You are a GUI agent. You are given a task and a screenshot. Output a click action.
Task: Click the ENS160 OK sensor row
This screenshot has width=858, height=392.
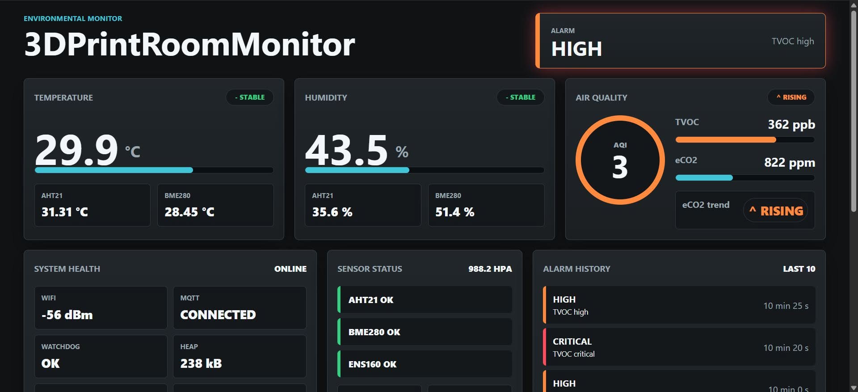coord(425,364)
